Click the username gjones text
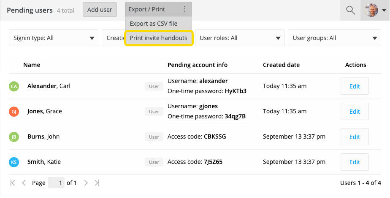Viewport: 390px width, 198px height. click(209, 106)
